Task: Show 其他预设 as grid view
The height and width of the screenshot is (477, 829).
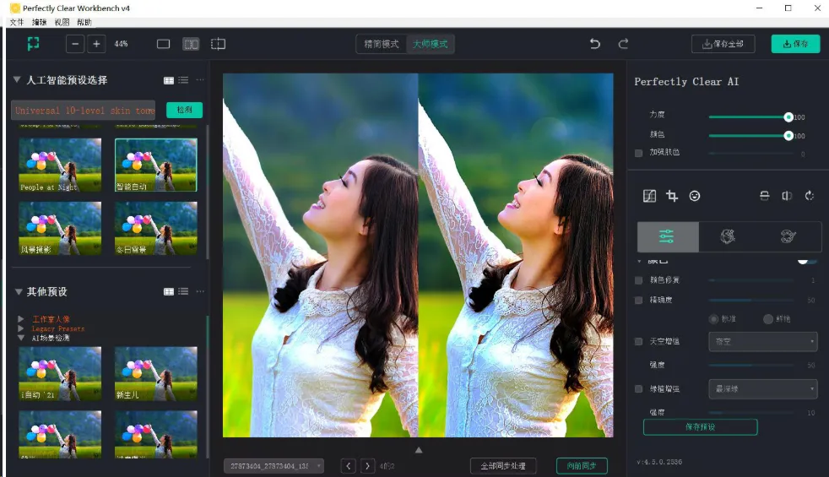Action: point(169,291)
